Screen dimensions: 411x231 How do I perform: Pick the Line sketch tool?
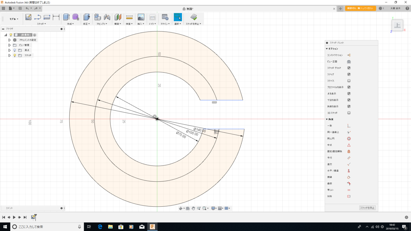[x=38, y=17]
